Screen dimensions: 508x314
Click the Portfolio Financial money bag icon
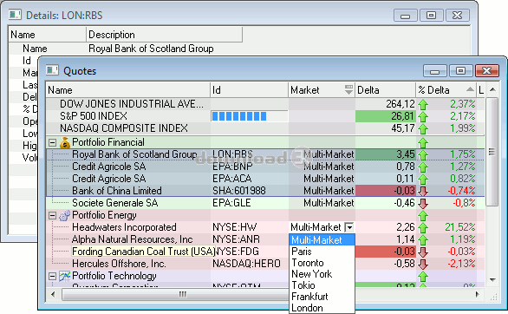pos(65,142)
